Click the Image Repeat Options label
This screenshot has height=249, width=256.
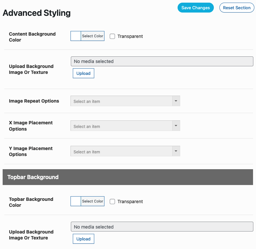tap(34, 101)
